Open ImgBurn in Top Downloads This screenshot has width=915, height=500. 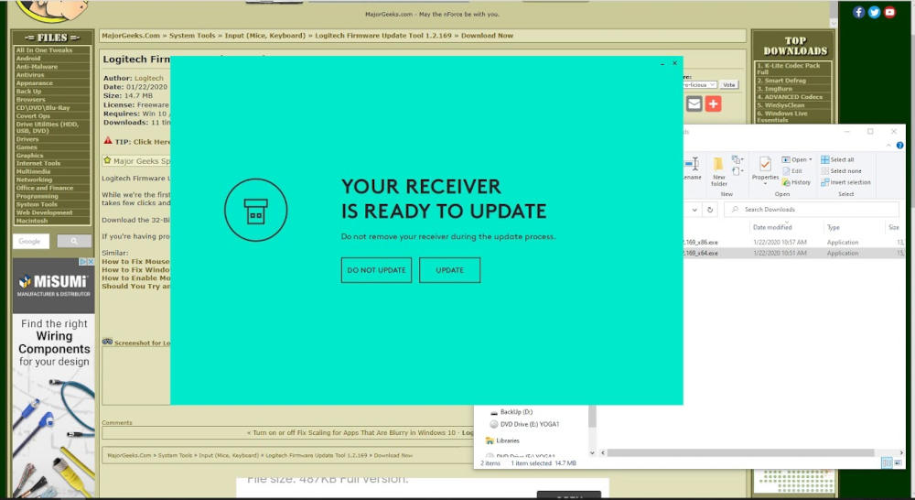[774, 89]
